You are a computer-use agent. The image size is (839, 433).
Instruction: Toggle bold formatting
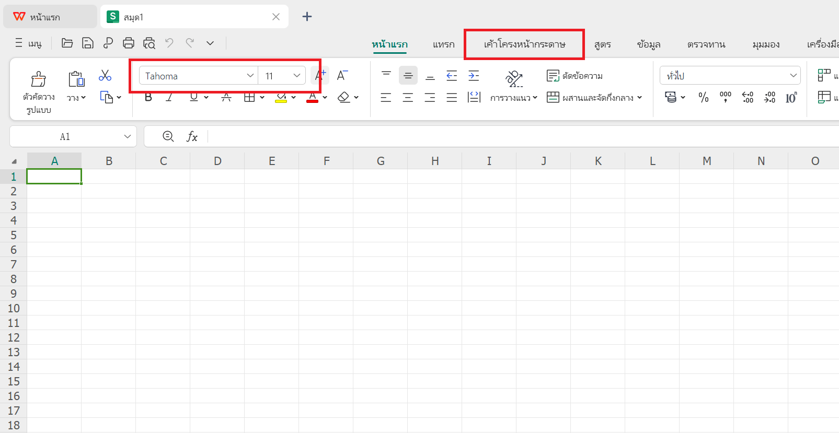[148, 97]
